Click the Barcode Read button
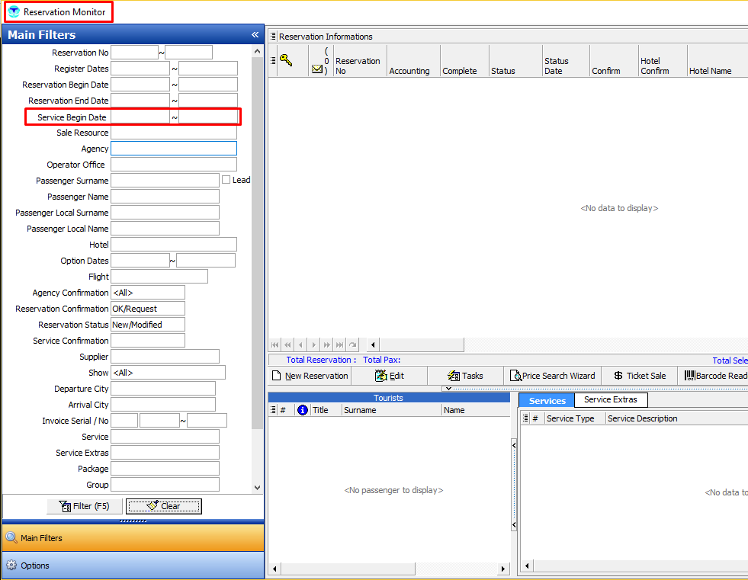The height and width of the screenshot is (580, 748). coord(715,376)
